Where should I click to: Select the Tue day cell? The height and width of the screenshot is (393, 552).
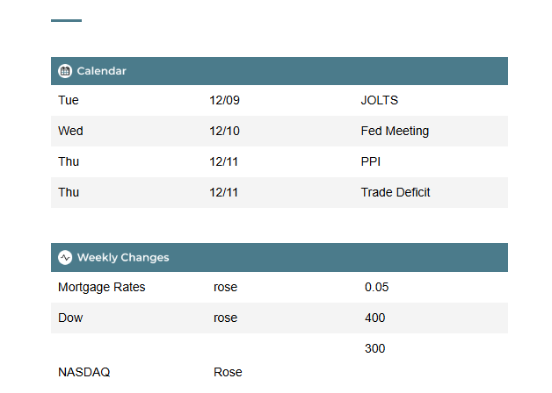(x=69, y=100)
